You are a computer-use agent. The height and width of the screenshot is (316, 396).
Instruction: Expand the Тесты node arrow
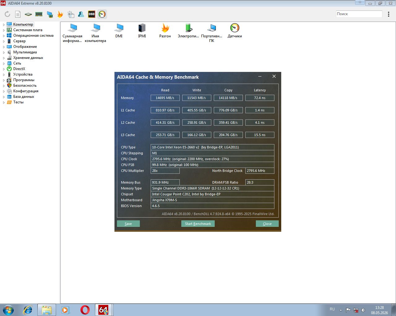4,102
